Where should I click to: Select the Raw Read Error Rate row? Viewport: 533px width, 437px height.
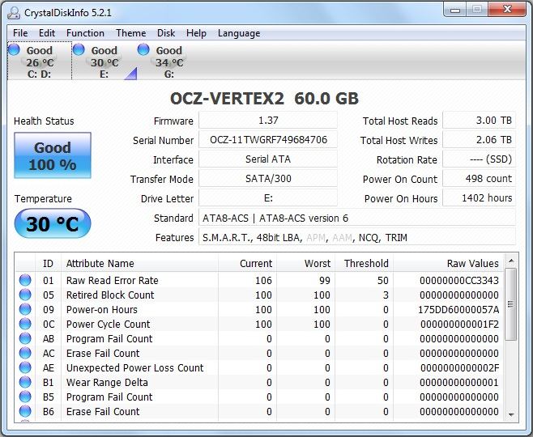(x=259, y=280)
